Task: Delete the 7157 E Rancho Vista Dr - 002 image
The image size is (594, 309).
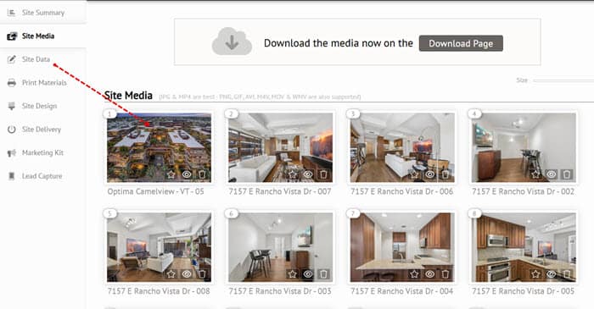Action: coord(567,174)
